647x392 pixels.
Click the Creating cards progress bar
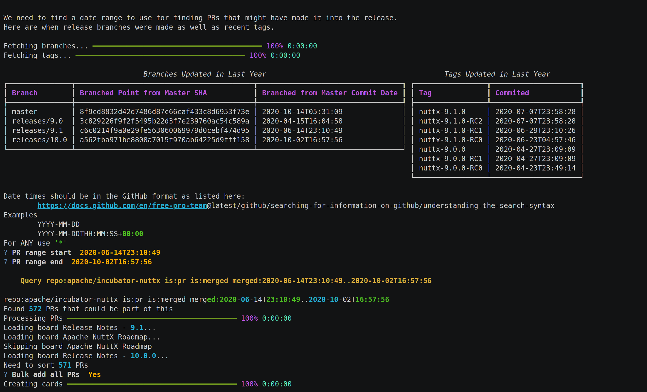click(152, 384)
